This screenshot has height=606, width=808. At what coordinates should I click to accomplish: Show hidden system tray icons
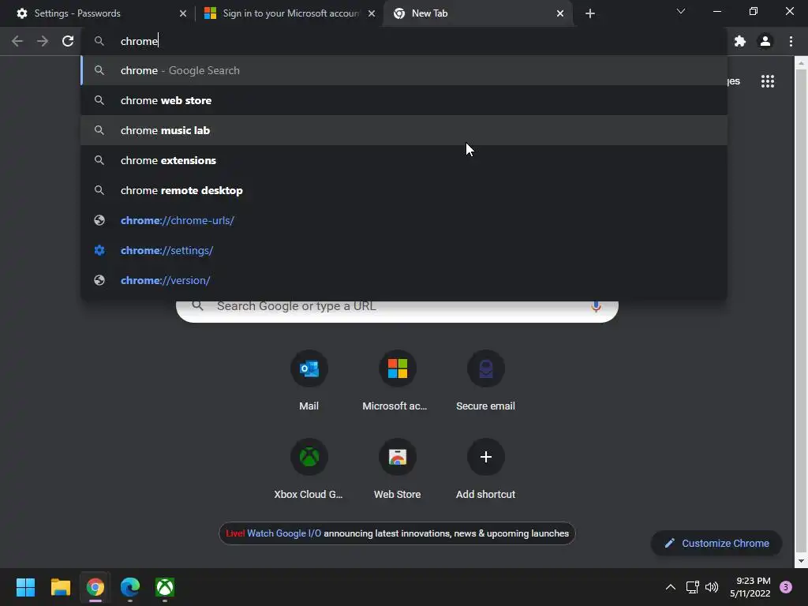[x=671, y=587]
